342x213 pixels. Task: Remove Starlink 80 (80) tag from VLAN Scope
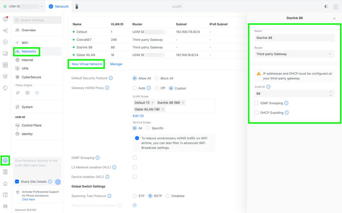(183, 103)
